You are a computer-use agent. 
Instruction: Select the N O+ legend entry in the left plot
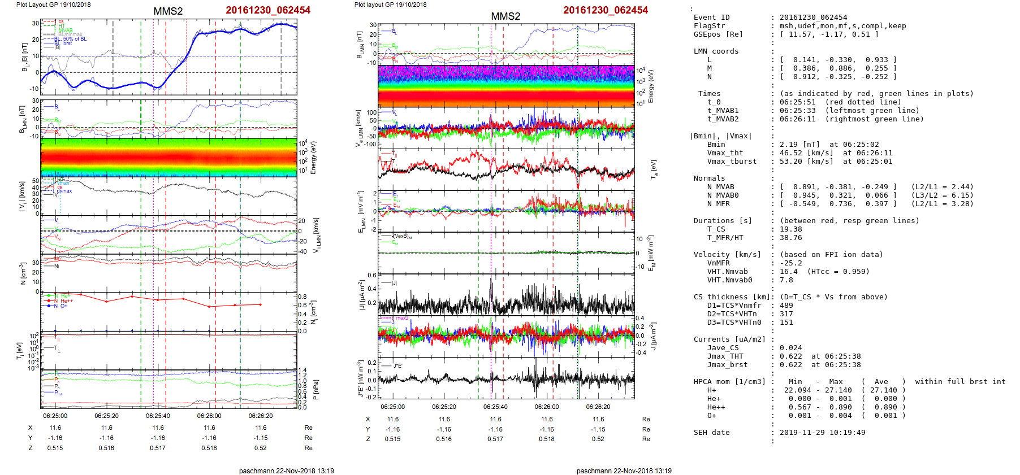point(60,306)
